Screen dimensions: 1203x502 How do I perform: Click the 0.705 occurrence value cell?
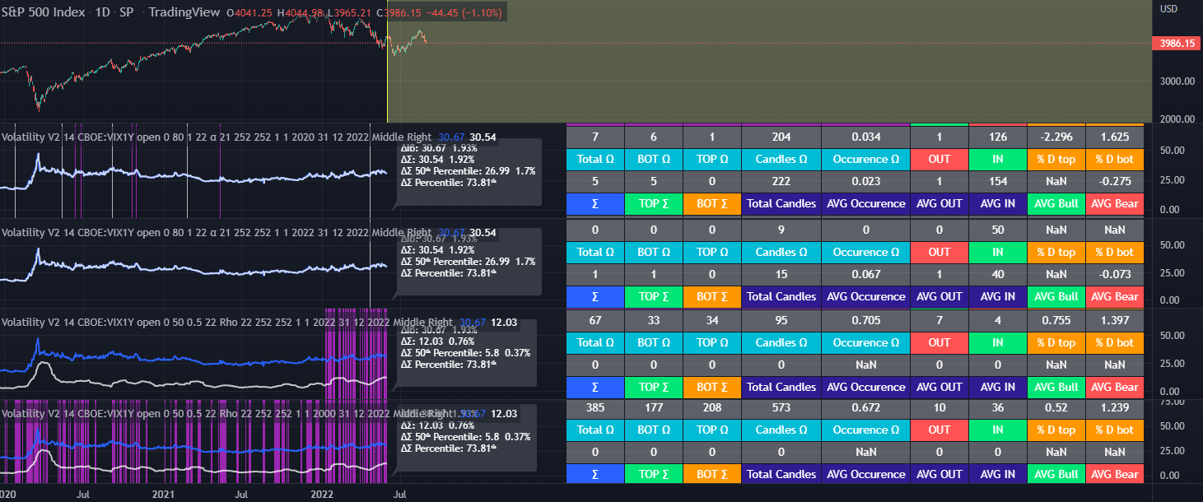click(865, 319)
